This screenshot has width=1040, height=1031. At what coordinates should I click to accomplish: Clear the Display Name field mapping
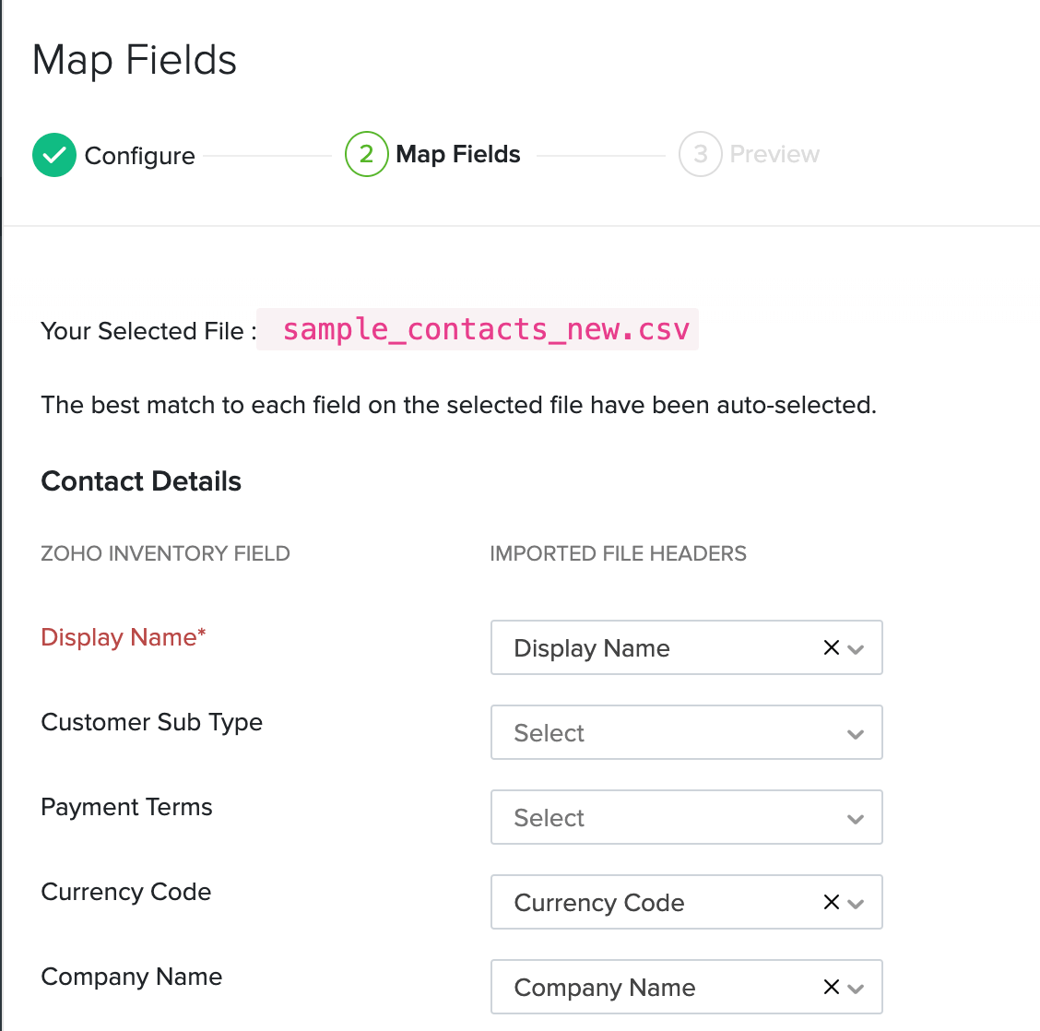click(x=830, y=647)
